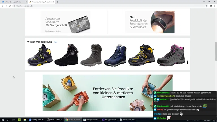Select the Amazon.de Chrome taskbar button
This screenshot has height=122, width=217.
tap(73, 120)
